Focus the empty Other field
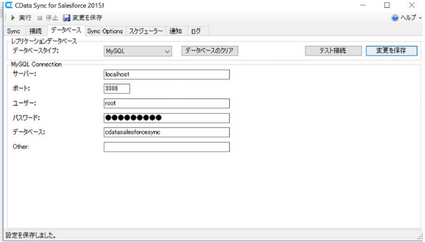Viewport: 425px width, 242px height. click(x=167, y=147)
